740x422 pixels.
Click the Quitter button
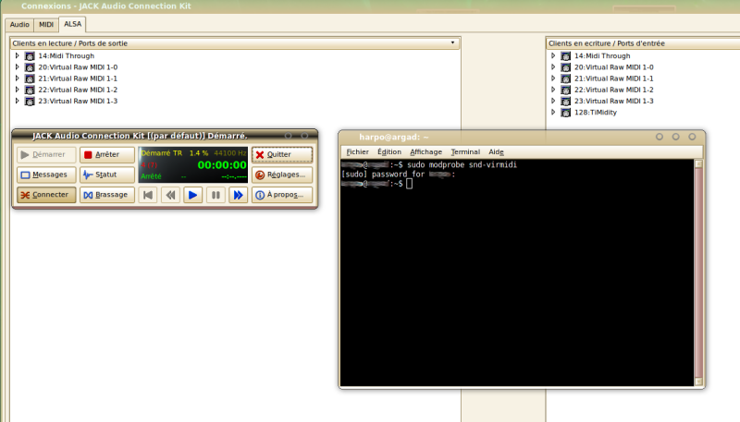(x=282, y=154)
